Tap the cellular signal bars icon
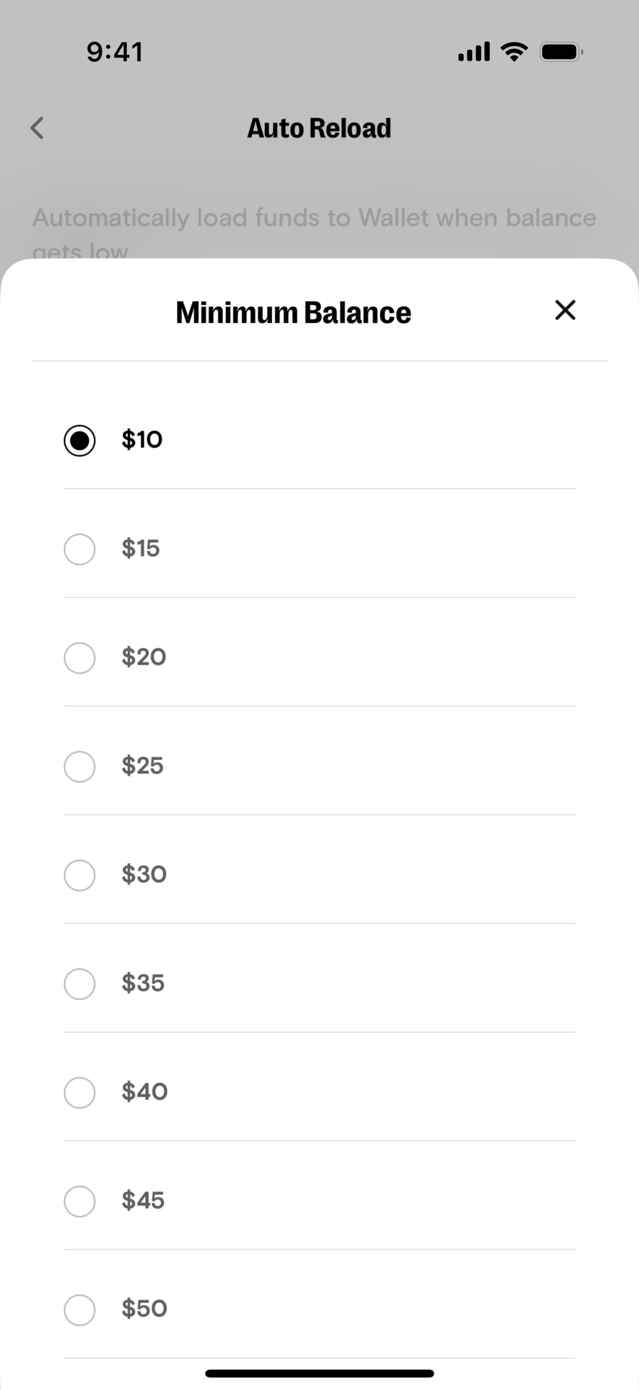The width and height of the screenshot is (639, 1390). 474,52
